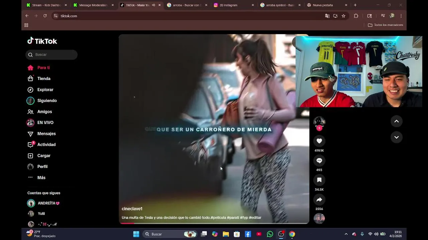Open the comments with the speech bubble icon
This screenshot has width=428, height=240.
[x=319, y=161]
